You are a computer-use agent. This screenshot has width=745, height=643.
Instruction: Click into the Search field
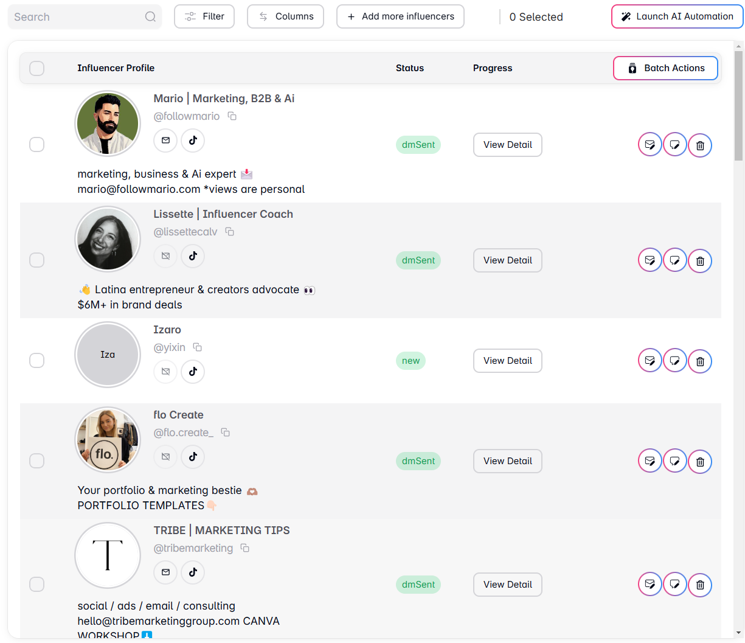point(76,17)
